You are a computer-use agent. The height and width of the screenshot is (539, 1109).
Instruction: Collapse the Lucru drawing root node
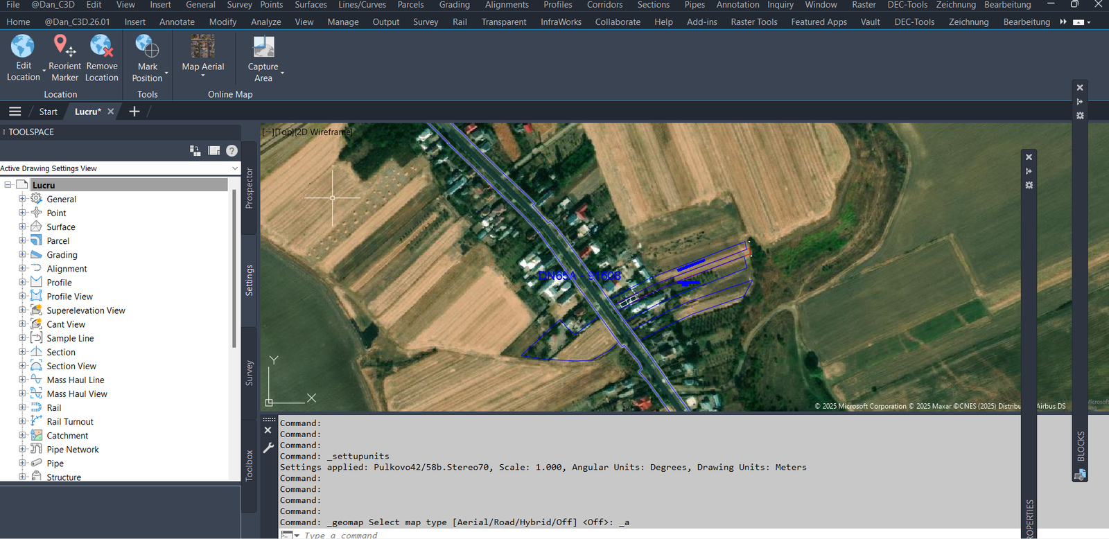click(8, 185)
